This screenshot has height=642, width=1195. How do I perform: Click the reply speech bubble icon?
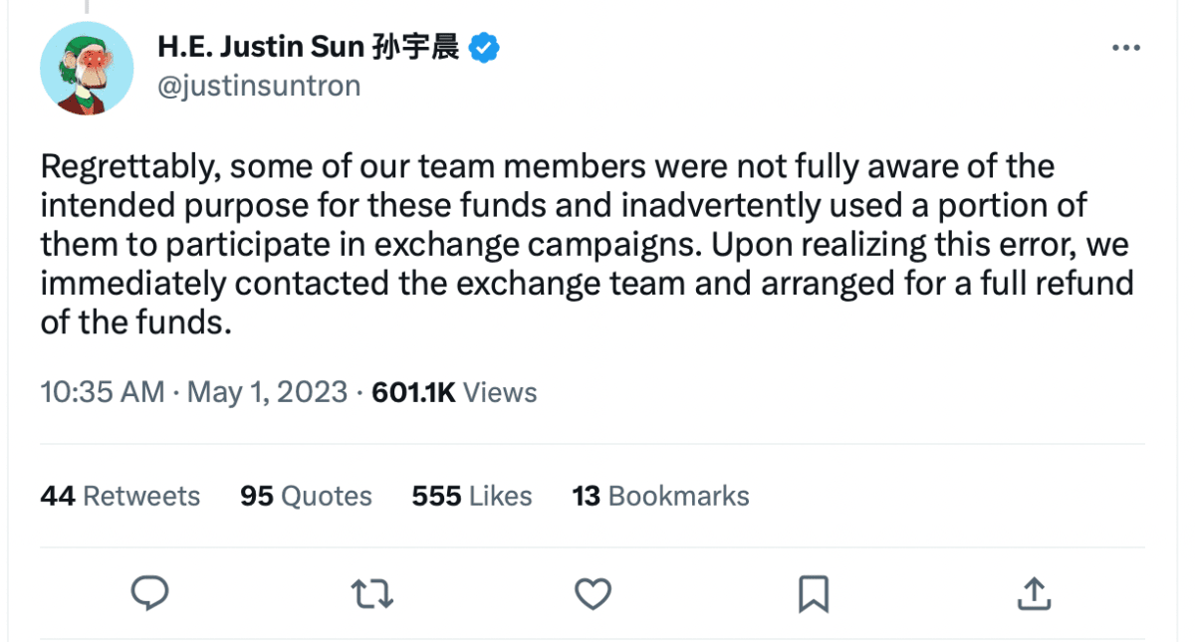(x=149, y=593)
